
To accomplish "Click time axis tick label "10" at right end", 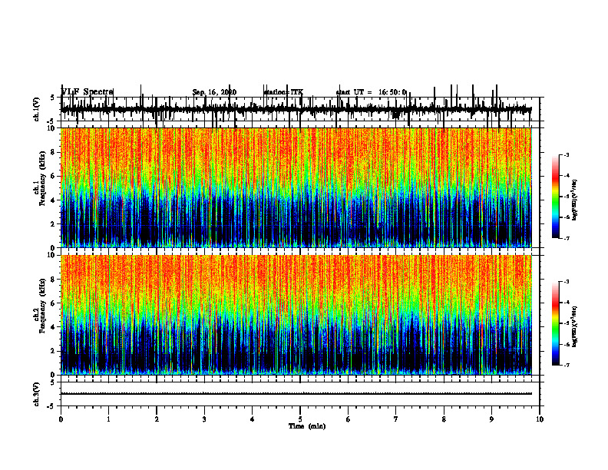I will point(540,419).
